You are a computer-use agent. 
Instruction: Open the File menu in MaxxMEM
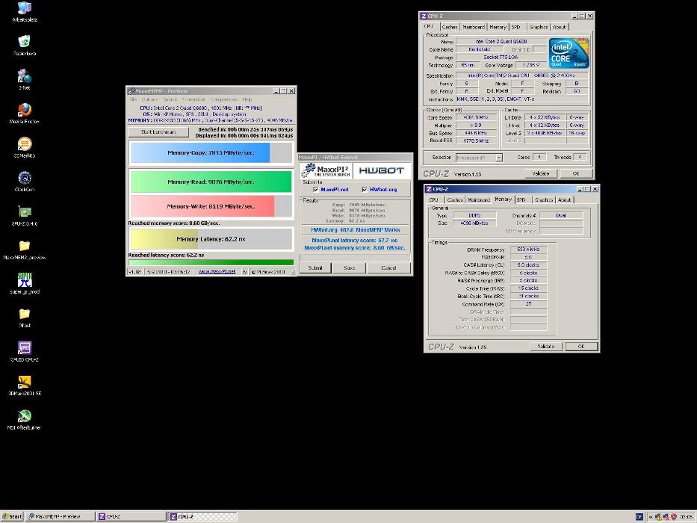[x=133, y=99]
